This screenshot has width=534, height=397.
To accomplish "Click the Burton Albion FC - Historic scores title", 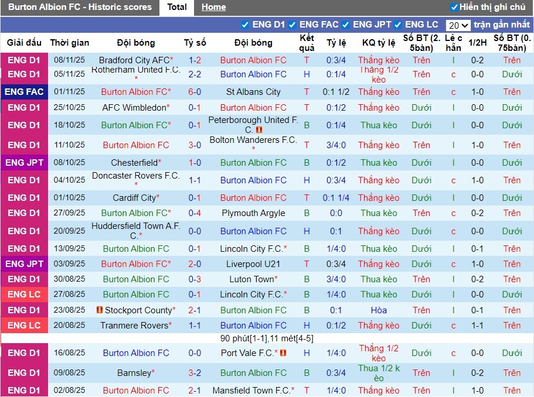I will [80, 7].
